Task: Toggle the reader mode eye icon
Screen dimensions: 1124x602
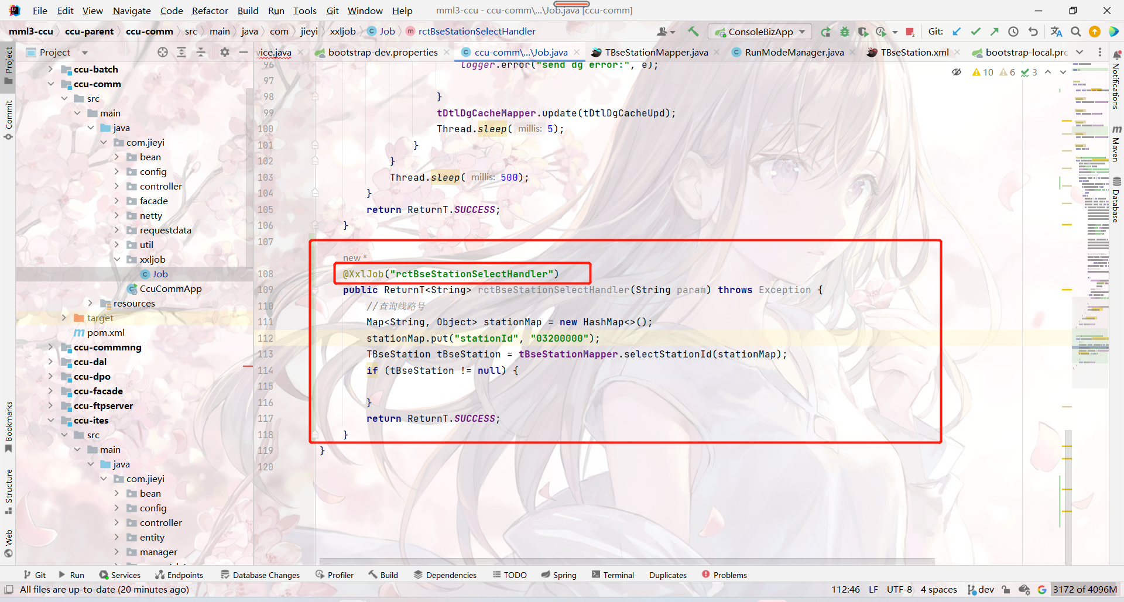Action: [x=957, y=72]
